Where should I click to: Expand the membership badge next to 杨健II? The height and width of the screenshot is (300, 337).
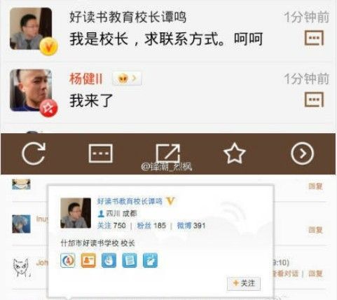coord(128,79)
